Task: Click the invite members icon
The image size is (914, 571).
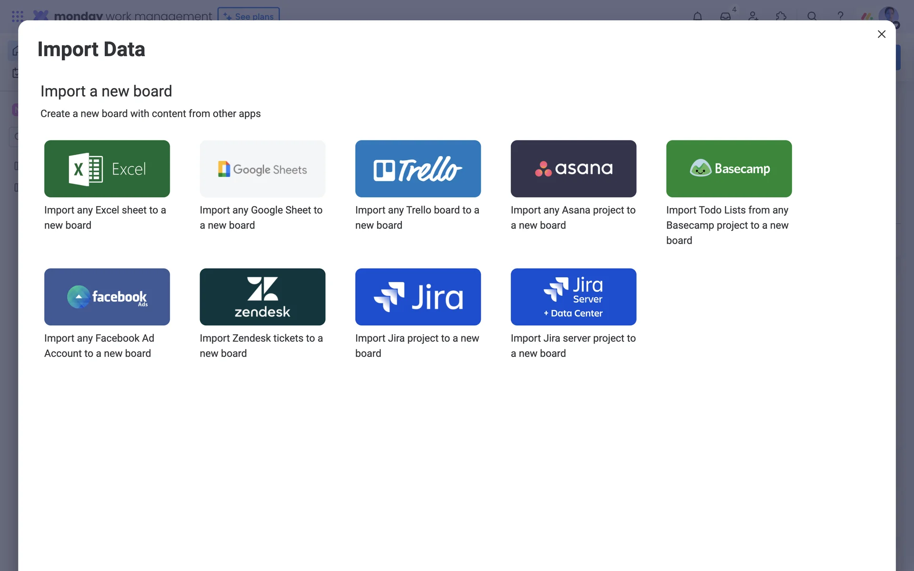Action: (x=753, y=16)
